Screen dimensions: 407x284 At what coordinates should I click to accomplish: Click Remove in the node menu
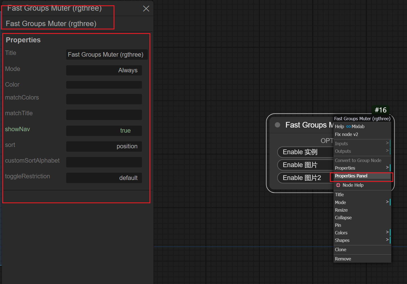[343, 259]
